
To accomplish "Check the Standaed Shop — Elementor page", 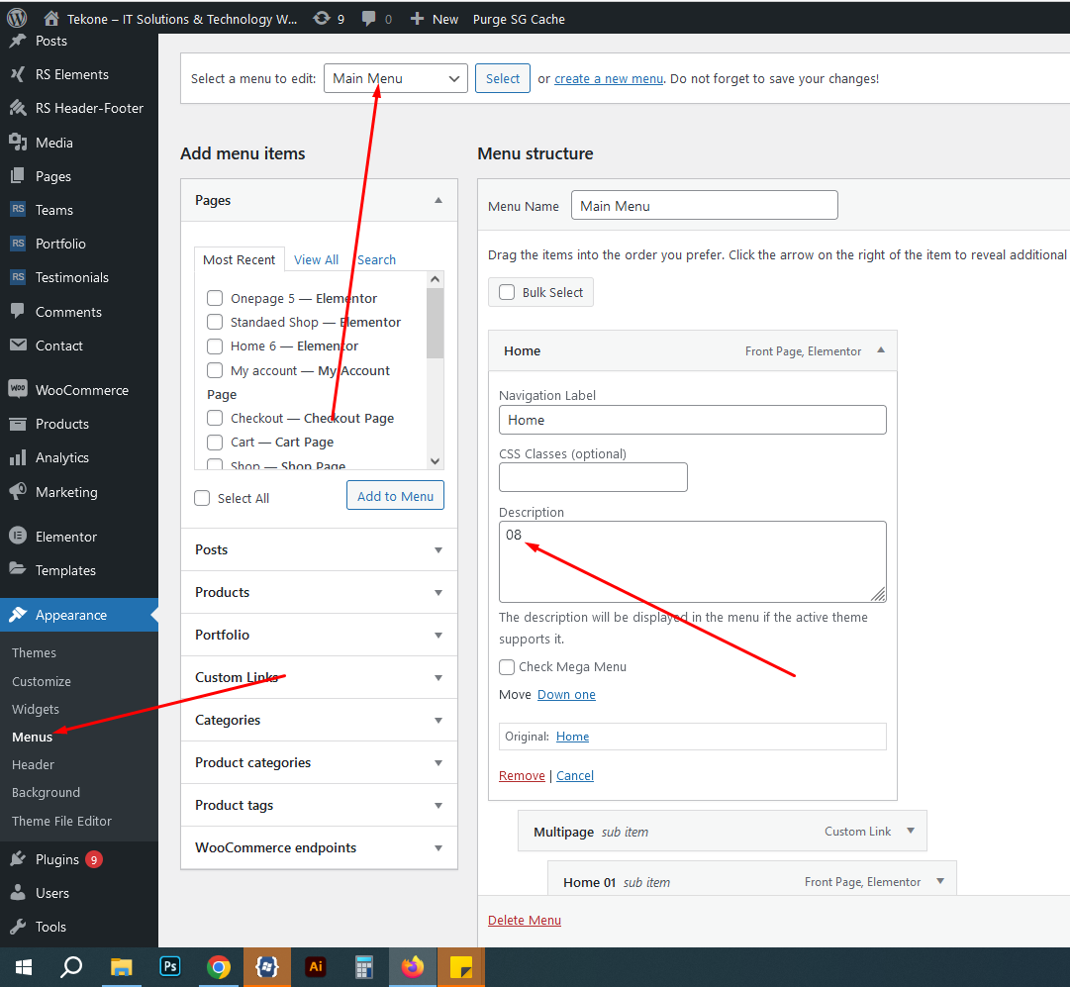I will [215, 322].
